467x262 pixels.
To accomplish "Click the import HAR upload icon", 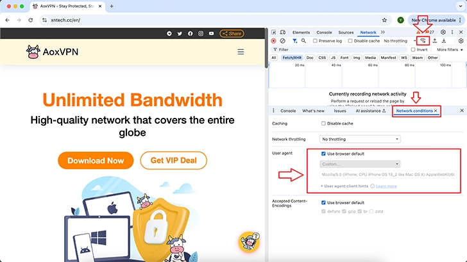I will click(x=435, y=41).
